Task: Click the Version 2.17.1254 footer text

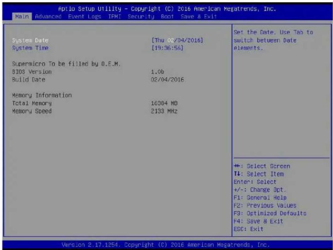Action: tap(166, 244)
